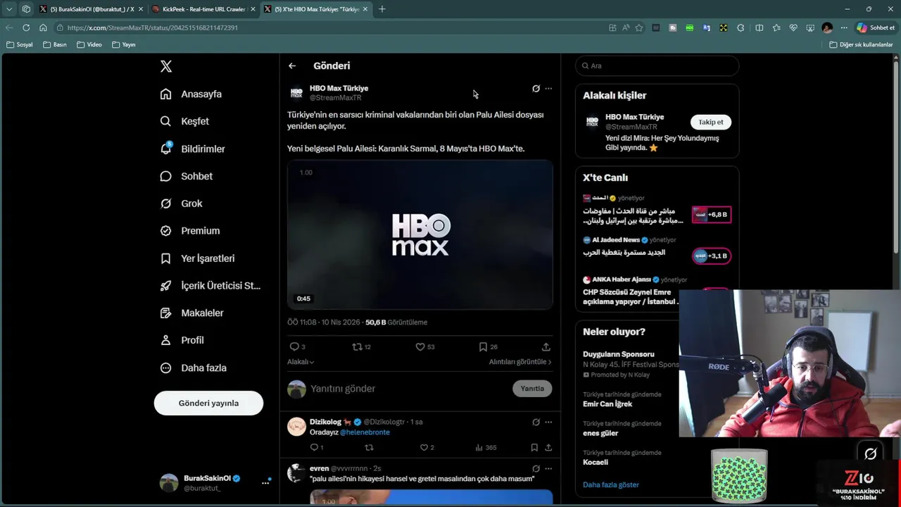Open Basın bookmarks folder

click(55, 44)
